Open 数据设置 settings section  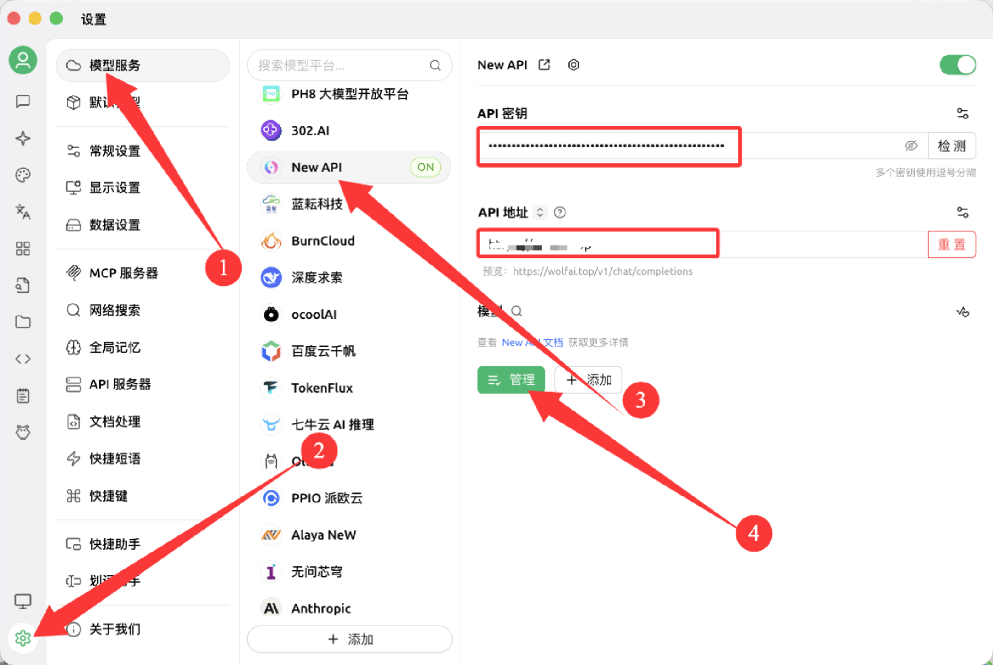tap(143, 225)
